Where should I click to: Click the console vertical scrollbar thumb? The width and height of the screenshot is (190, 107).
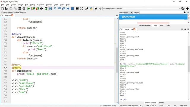point(189,59)
